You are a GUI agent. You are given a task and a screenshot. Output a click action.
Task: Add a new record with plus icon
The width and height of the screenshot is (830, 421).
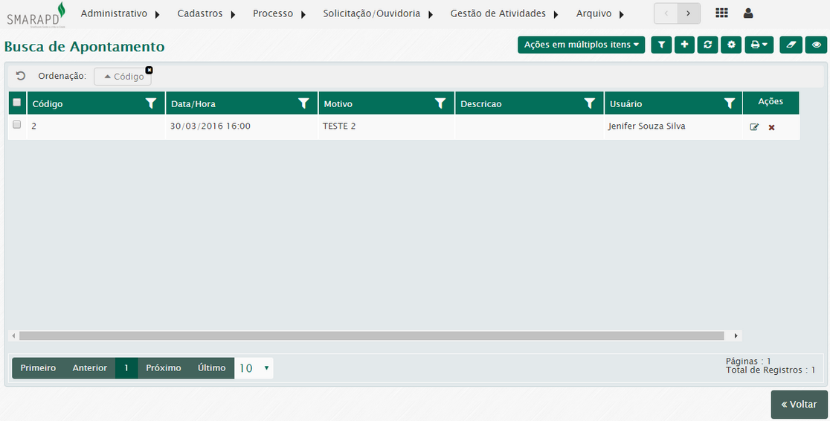(x=684, y=45)
